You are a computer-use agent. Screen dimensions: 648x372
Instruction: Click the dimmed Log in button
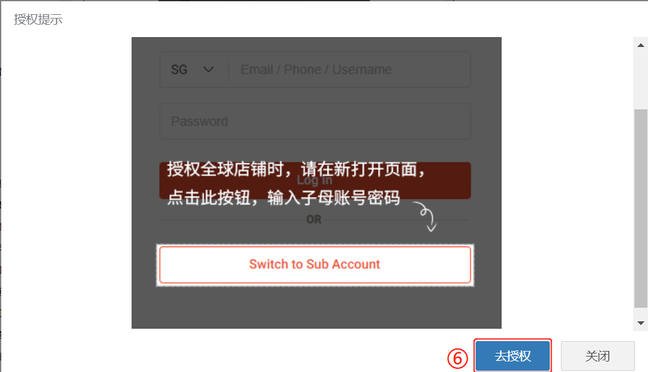[315, 180]
